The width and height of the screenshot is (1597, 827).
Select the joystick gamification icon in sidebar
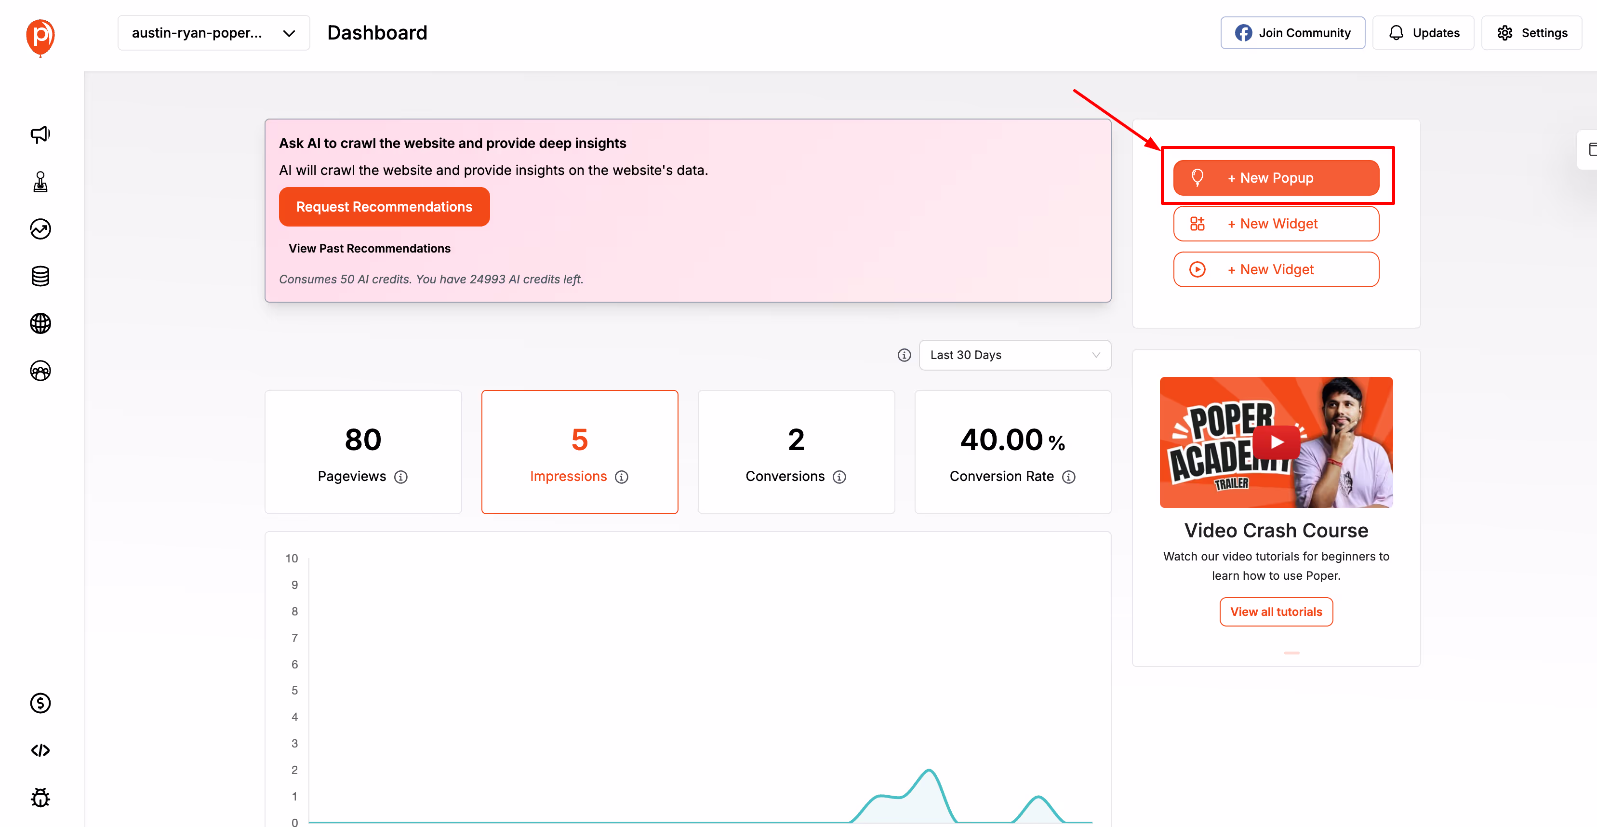point(40,182)
